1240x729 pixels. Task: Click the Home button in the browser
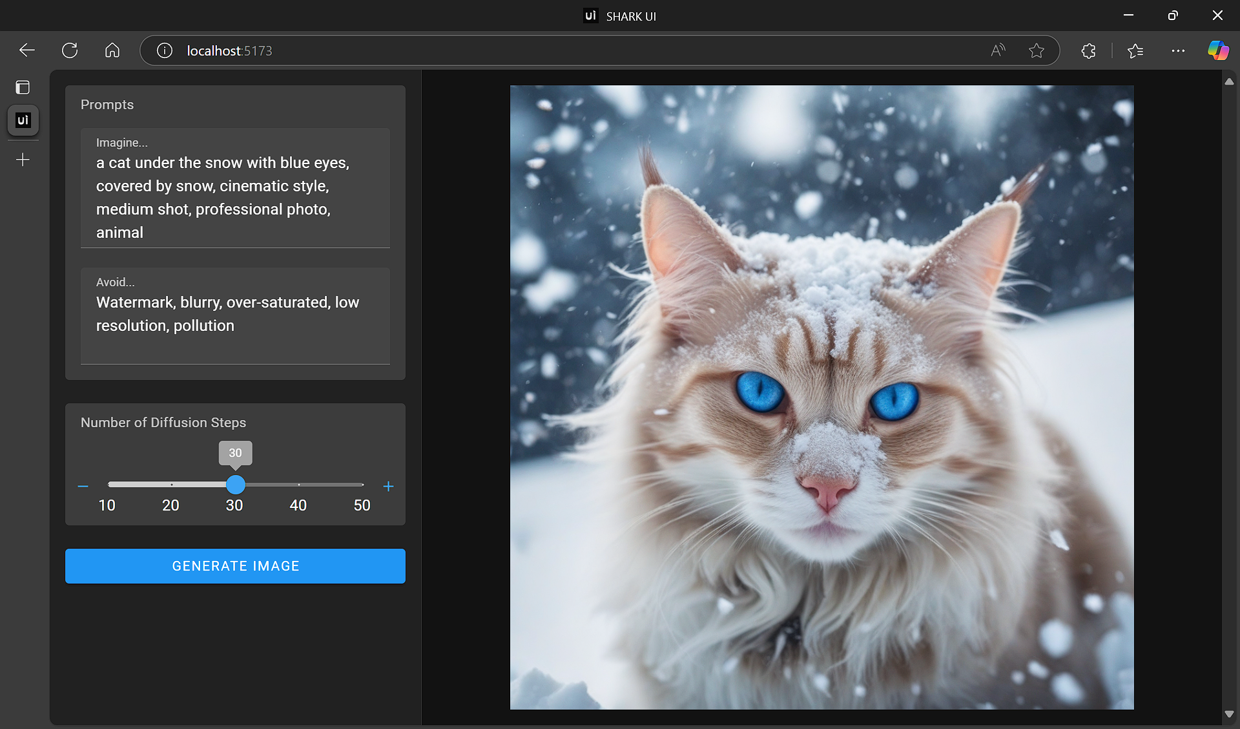pyautogui.click(x=112, y=50)
